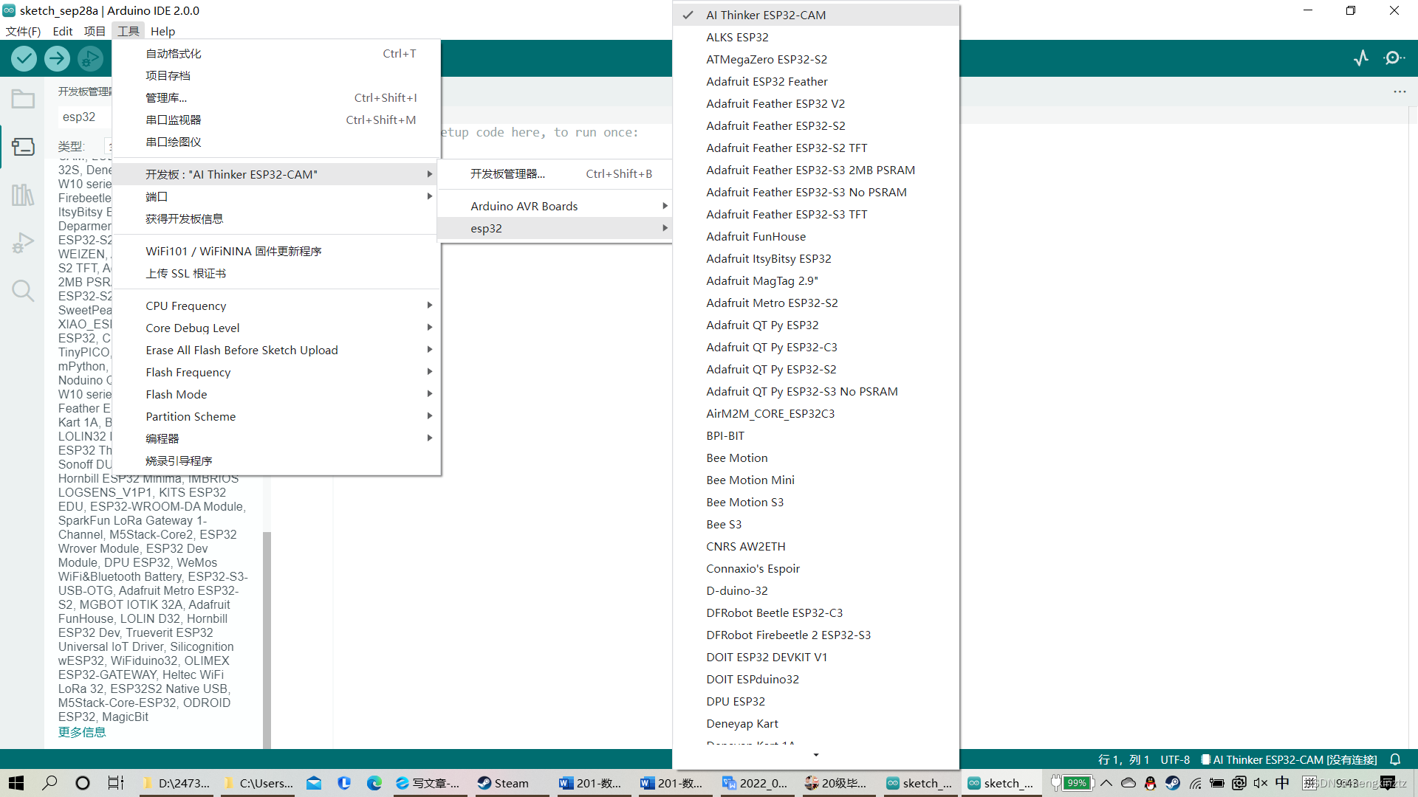Select Bee Motion Mini board
Screen dimensions: 1418x797
815,480
